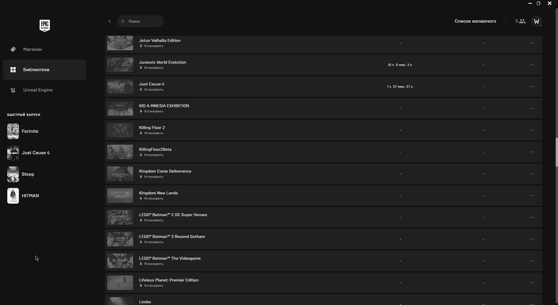Image resolution: width=558 pixels, height=305 pixels.
Task: Expand more options for Kingdom New Lands
Action: [x=532, y=195]
